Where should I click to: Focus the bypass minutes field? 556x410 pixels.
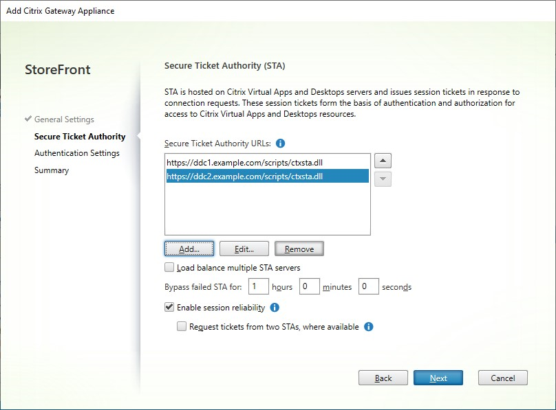[309, 286]
